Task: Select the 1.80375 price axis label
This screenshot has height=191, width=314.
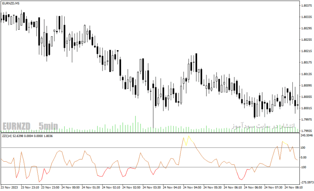Action: [x=307, y=5]
